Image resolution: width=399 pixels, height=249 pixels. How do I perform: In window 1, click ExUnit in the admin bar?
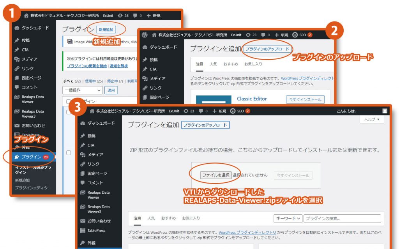coord(108,16)
